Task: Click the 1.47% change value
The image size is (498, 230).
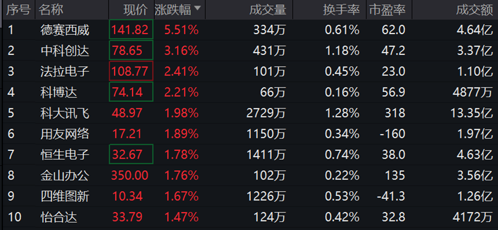Action: [x=181, y=217]
